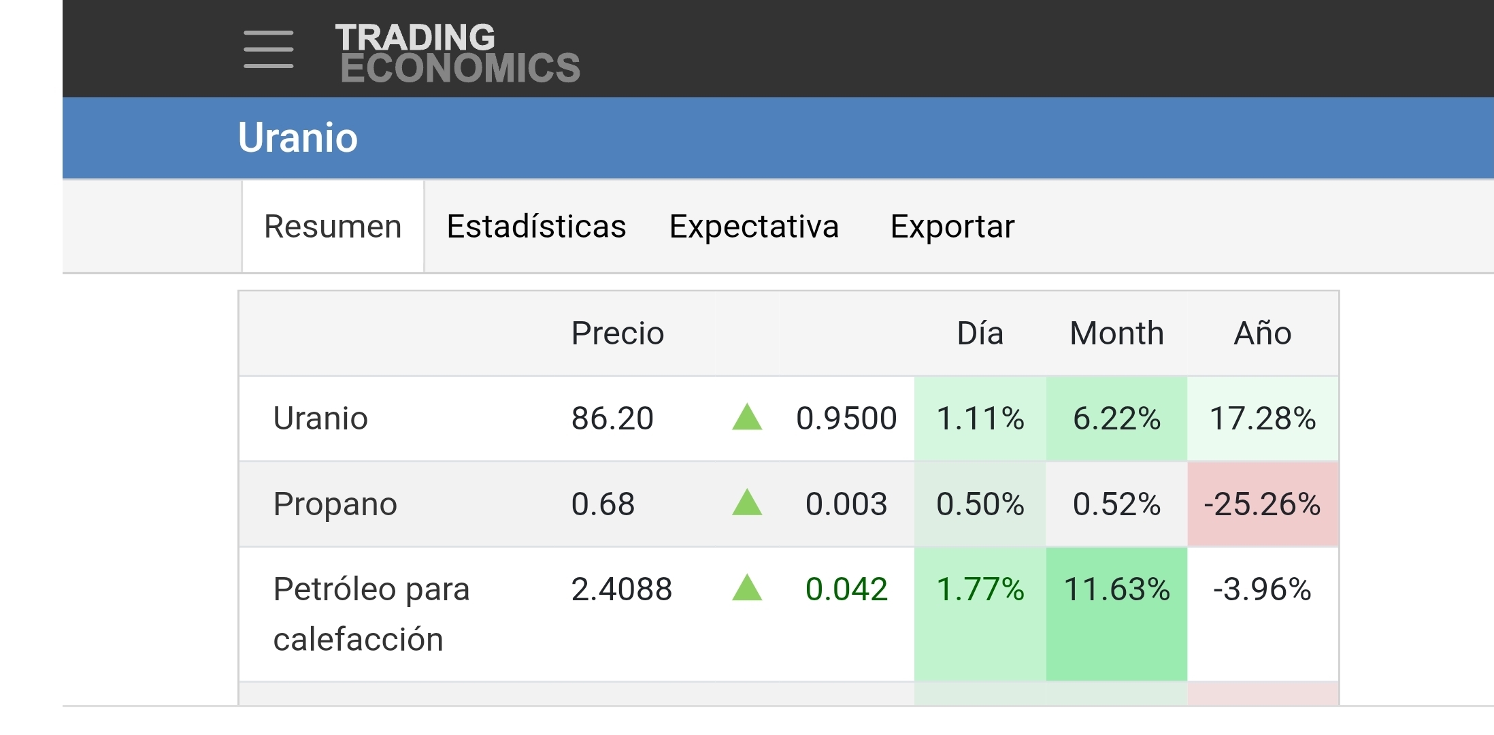Image resolution: width=1494 pixels, height=735 pixels.
Task: Click the green arrow beside Petróleo para calefacción
Action: (x=747, y=587)
